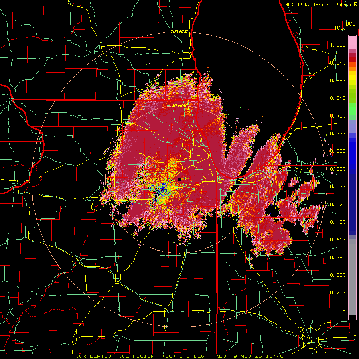
Task: Click the 0.360 color scale label
Action: coord(338,258)
